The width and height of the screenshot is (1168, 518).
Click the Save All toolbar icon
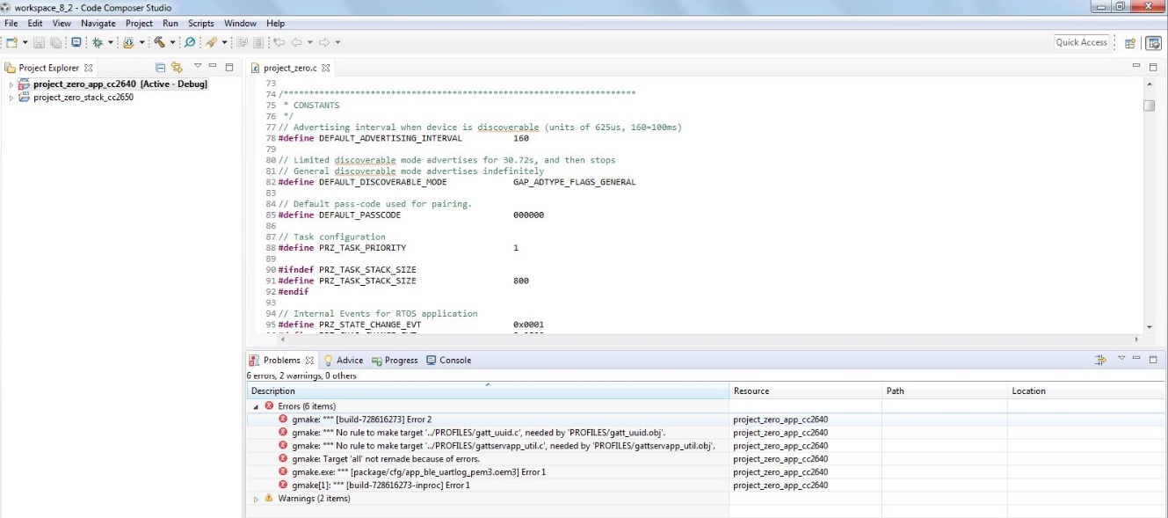[x=56, y=42]
